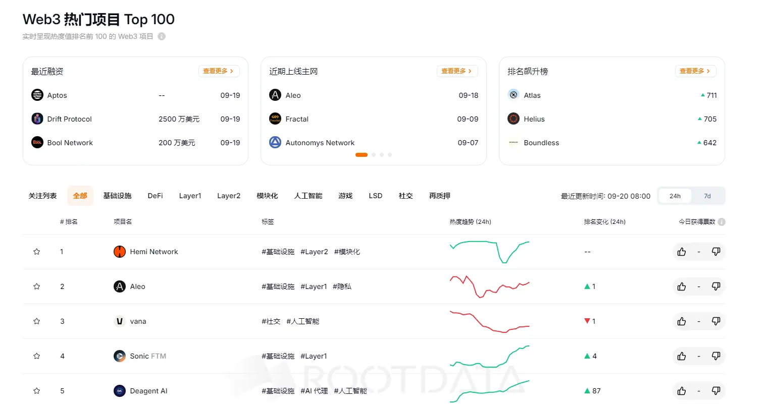Switch to the DeFi category tab
Viewport: 766px width, 408px height.
pyautogui.click(x=155, y=196)
